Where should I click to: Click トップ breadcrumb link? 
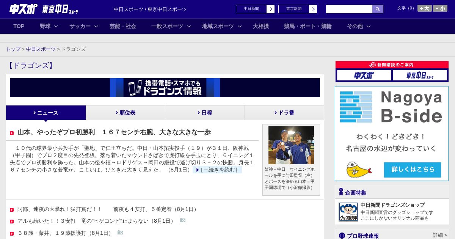pyautogui.click(x=13, y=49)
